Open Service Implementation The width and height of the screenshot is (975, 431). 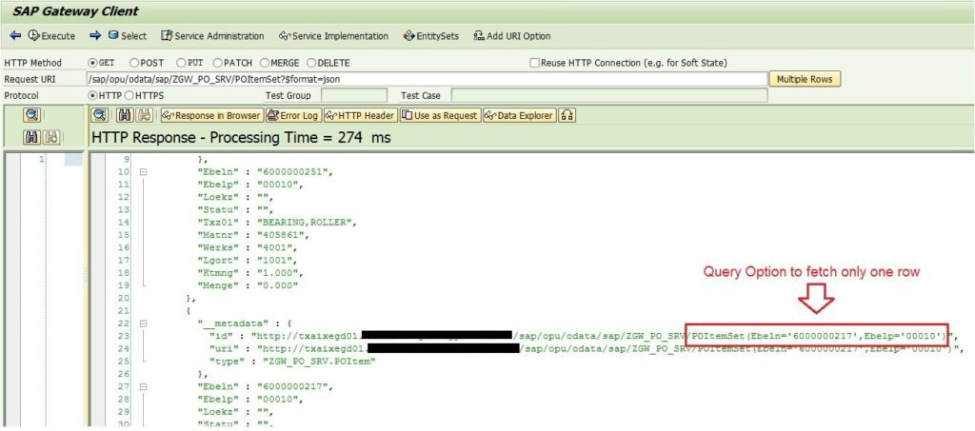333,36
